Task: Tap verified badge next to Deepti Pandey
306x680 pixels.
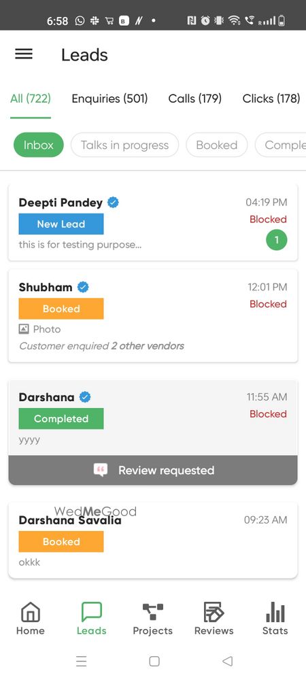Action: coord(113,203)
